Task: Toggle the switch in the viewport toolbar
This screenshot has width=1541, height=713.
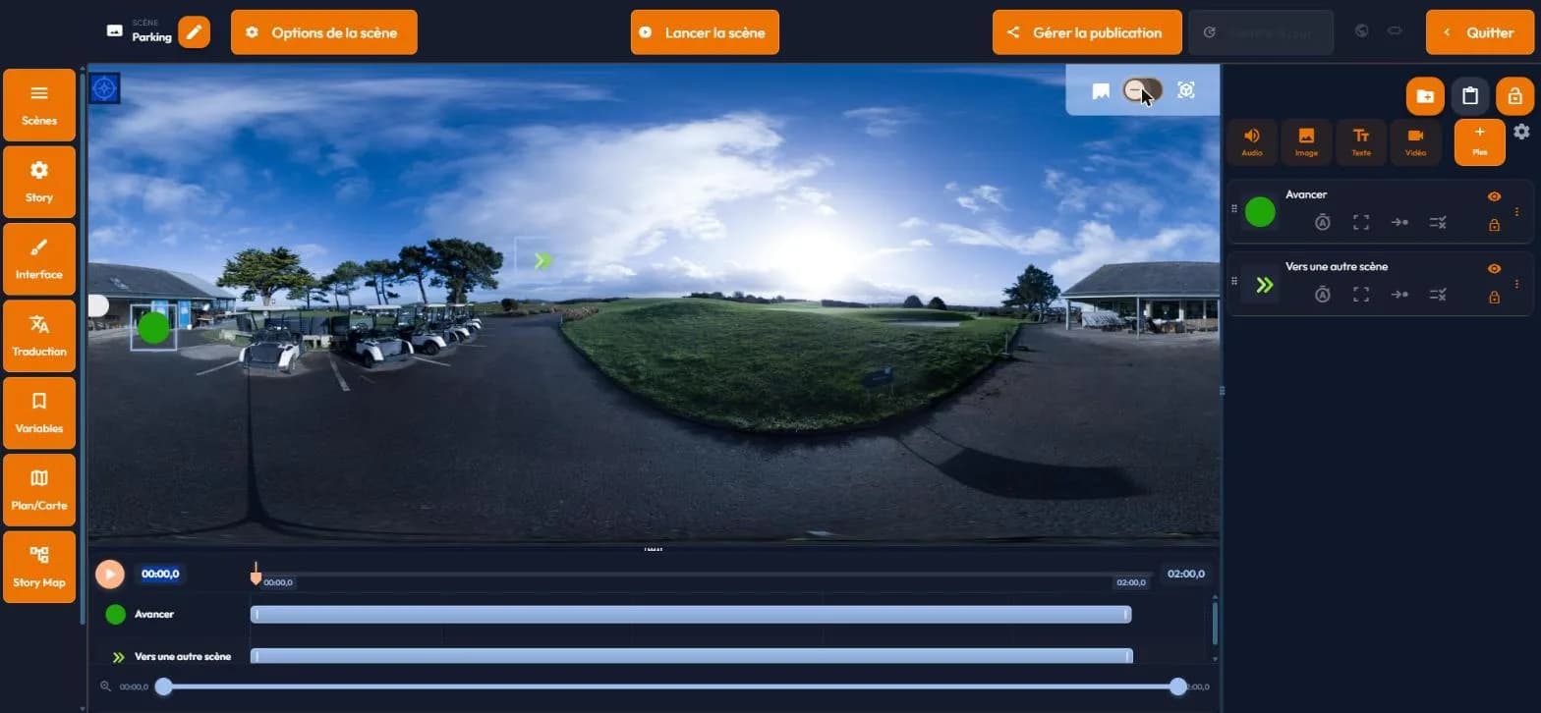Action: [x=1142, y=90]
